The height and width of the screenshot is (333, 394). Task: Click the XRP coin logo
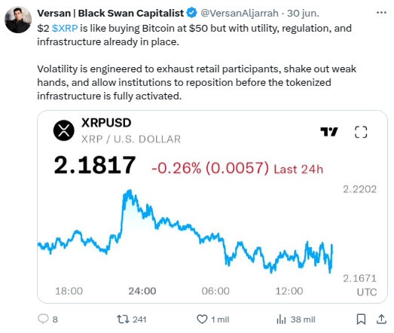click(x=64, y=130)
